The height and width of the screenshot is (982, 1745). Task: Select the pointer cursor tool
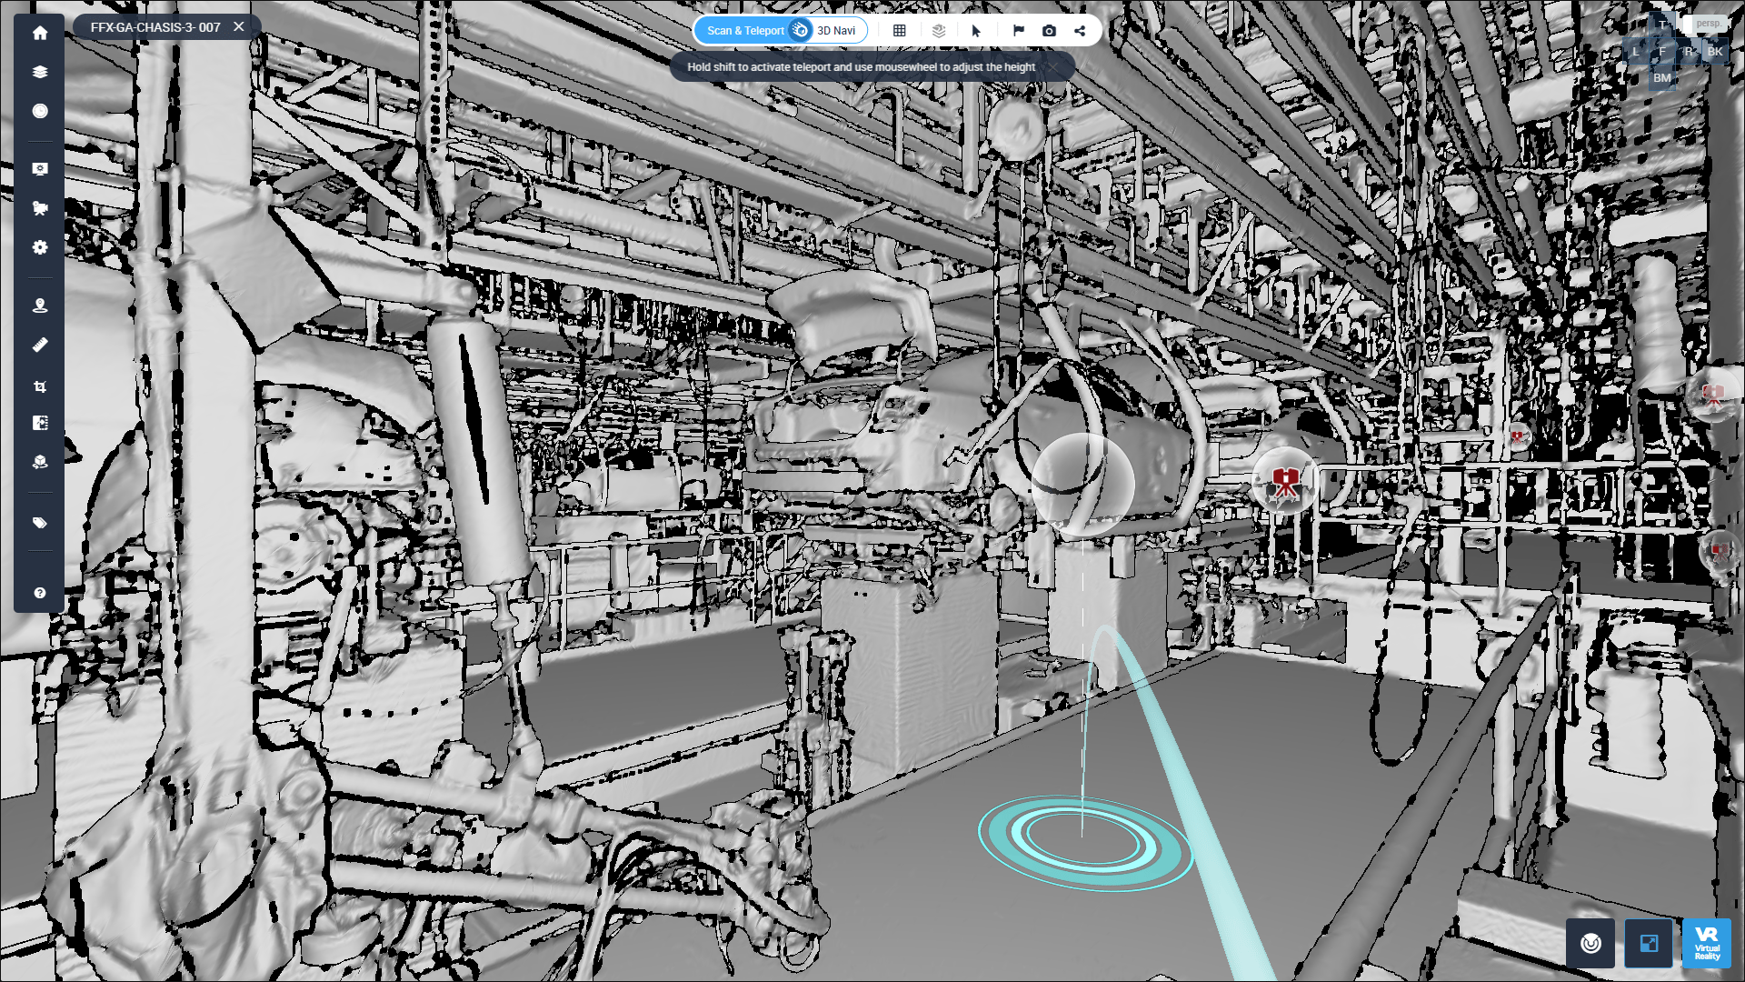tap(977, 30)
